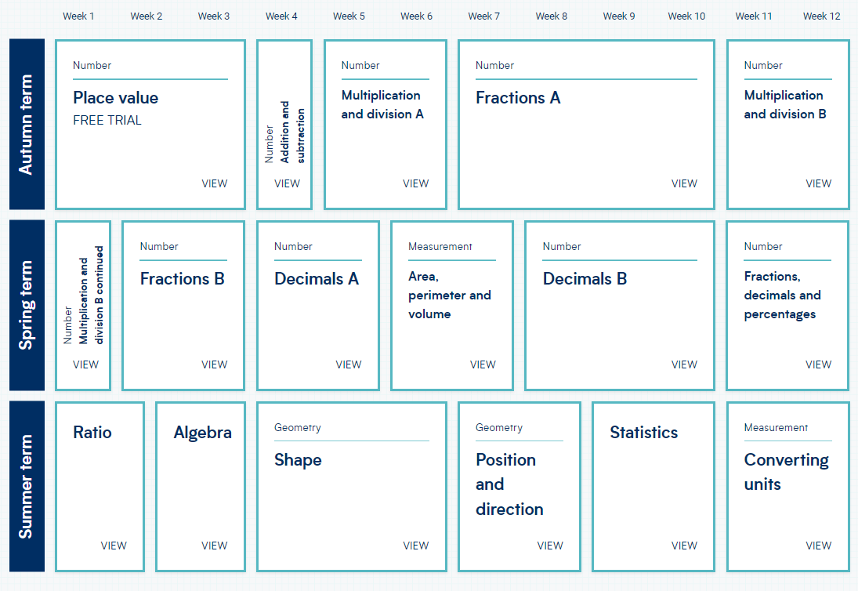This screenshot has height=591, width=858.
Task: Select the Spring term label
Action: 27,306
